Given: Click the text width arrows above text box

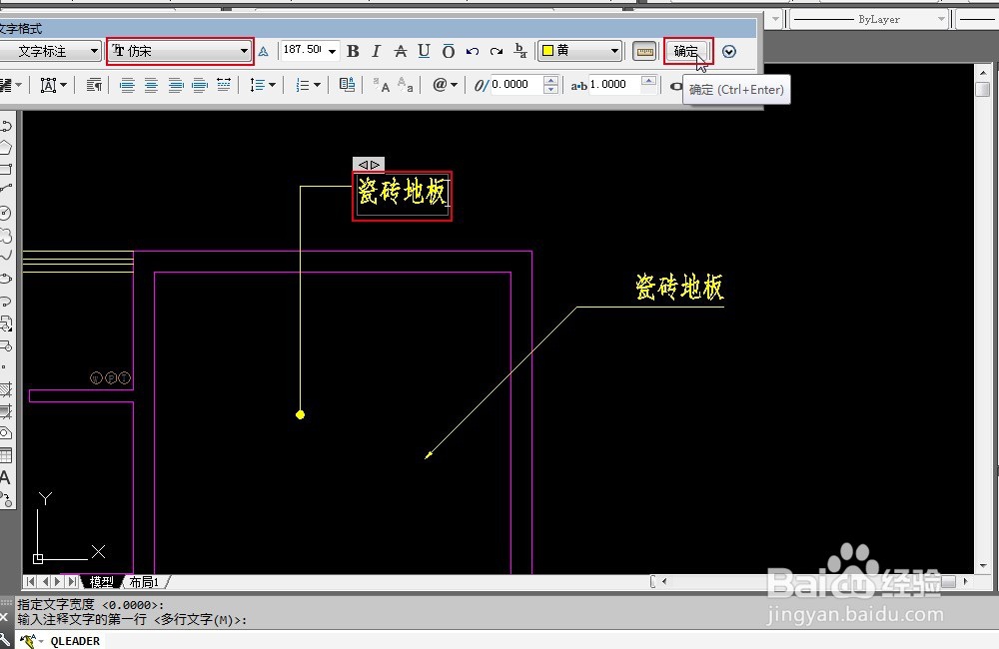Looking at the screenshot, I should 369,165.
